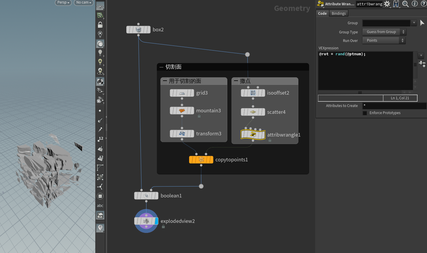This screenshot has height=253, width=427.
Task: Click the map pin icon in viewport toolbar
Action: pyautogui.click(x=100, y=228)
